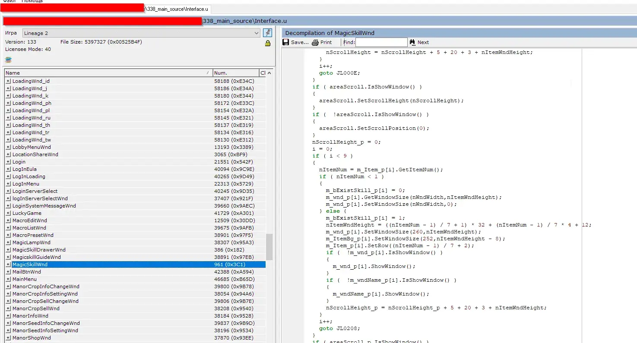The image size is (637, 343).
Task: Select the LoadingWnd_tw row
Action: (x=135, y=140)
